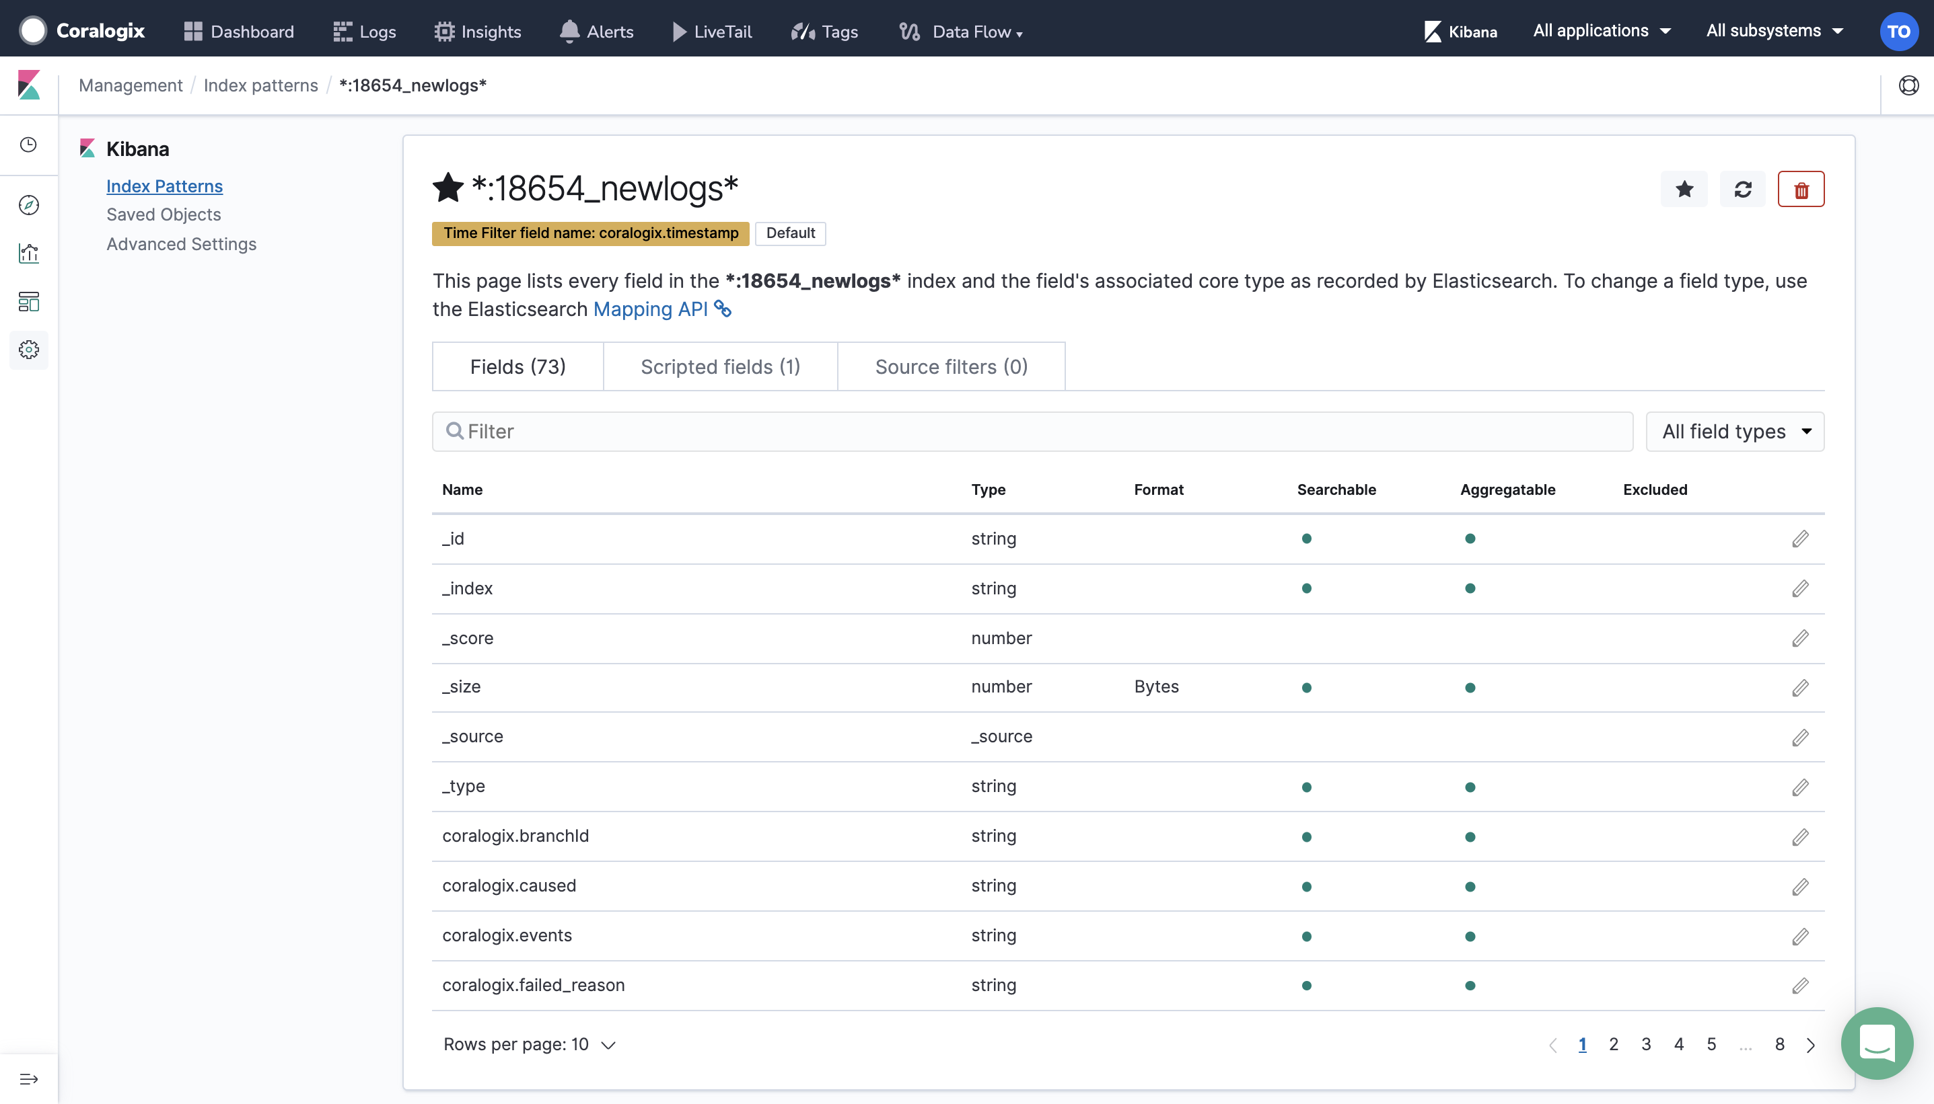Switch to the Scripted fields (1) tab
The height and width of the screenshot is (1104, 1934).
click(x=721, y=367)
